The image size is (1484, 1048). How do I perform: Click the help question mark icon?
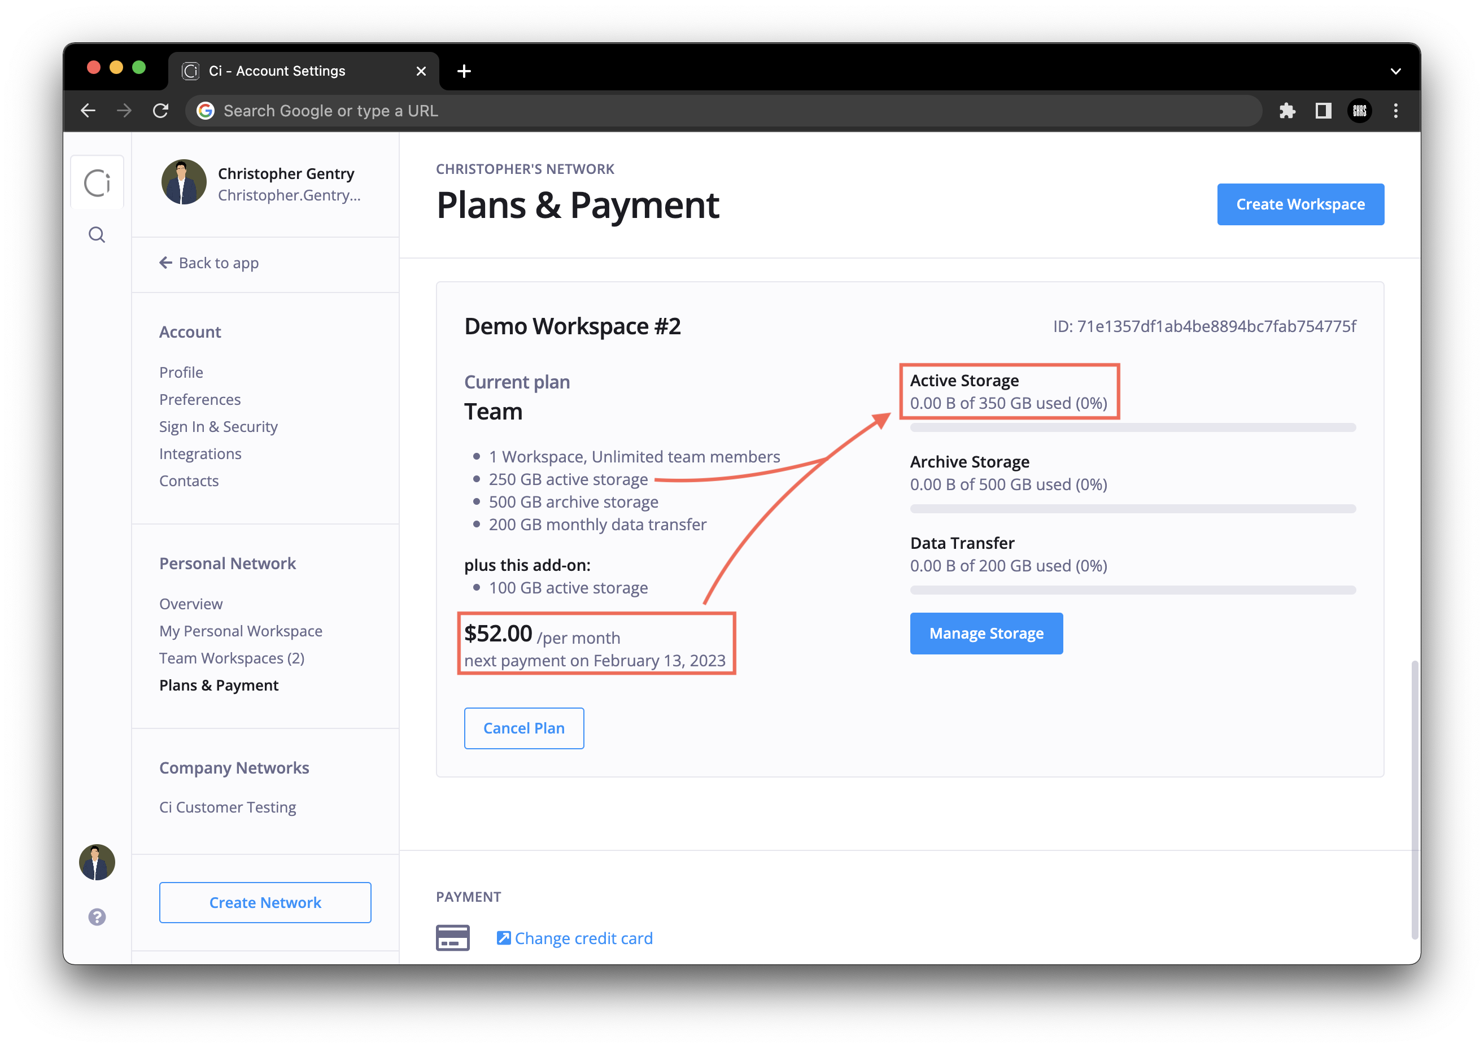pyautogui.click(x=97, y=916)
